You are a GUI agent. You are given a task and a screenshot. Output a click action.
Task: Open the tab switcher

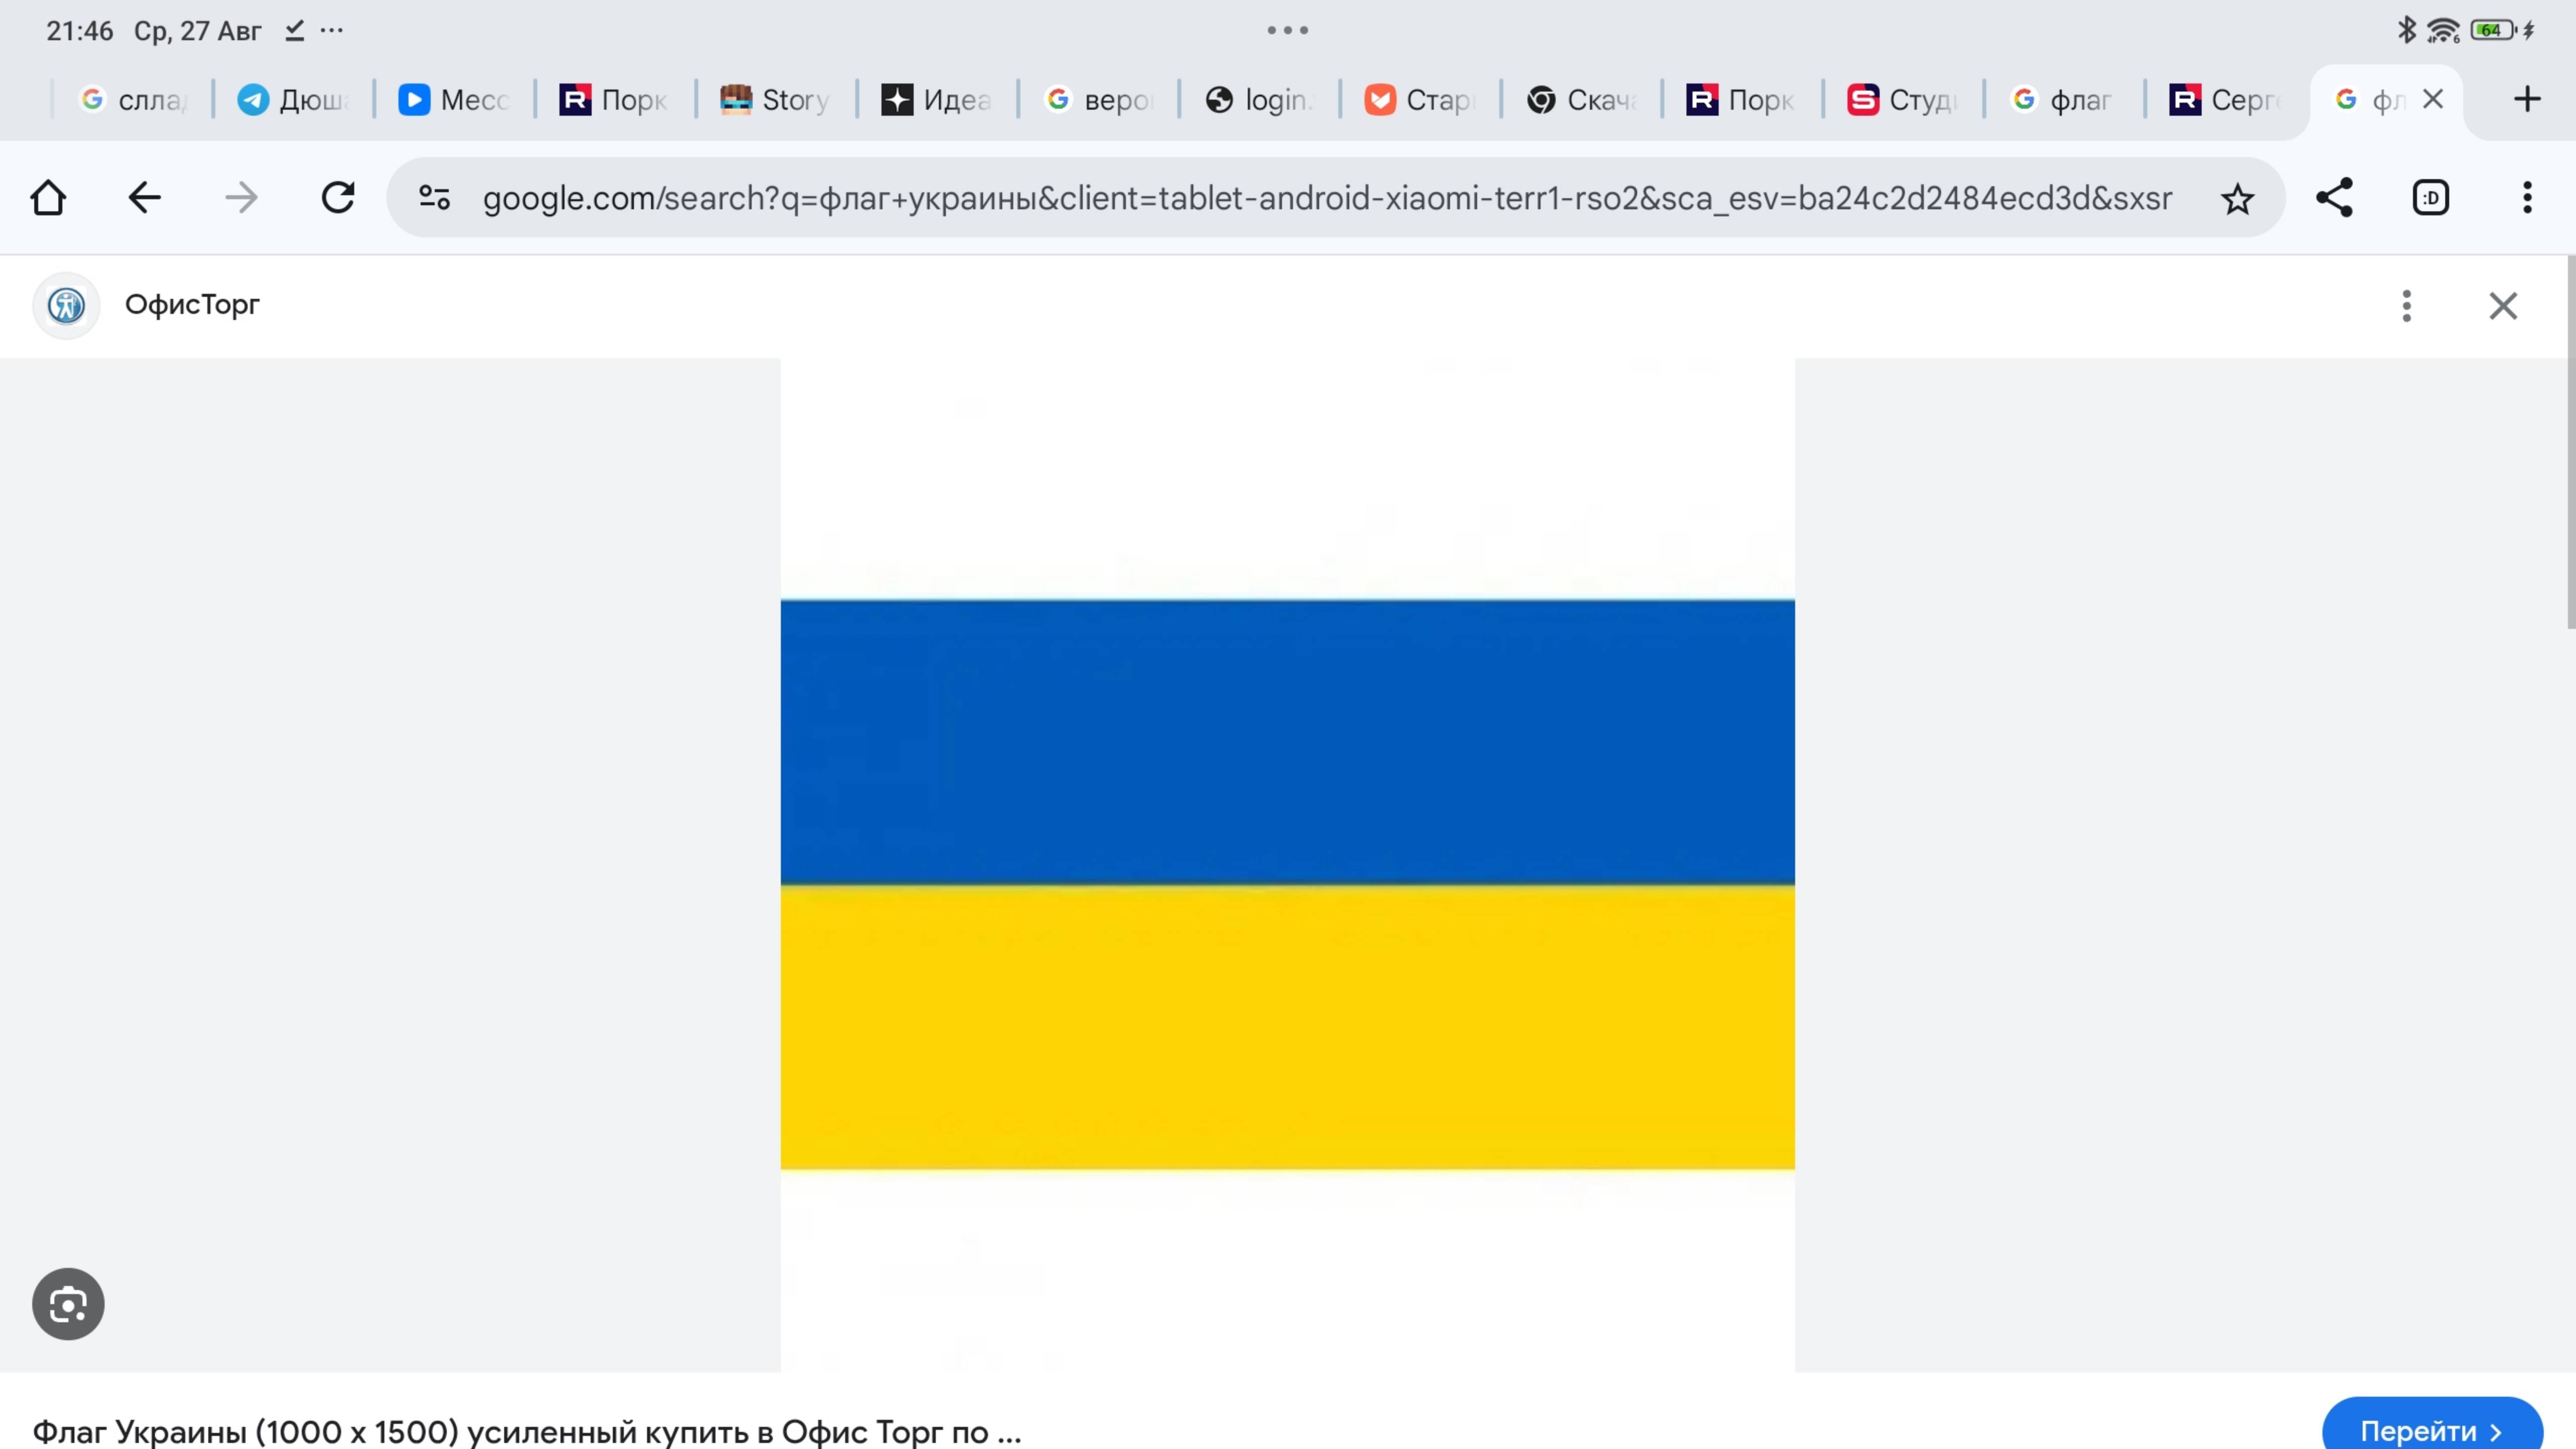pos(2430,197)
